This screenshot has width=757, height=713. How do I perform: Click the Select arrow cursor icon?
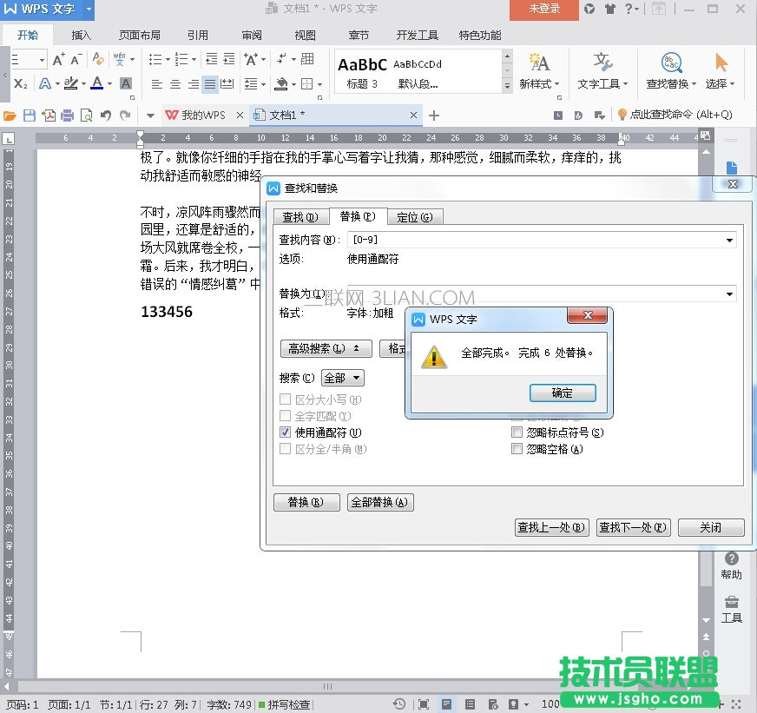click(x=721, y=63)
